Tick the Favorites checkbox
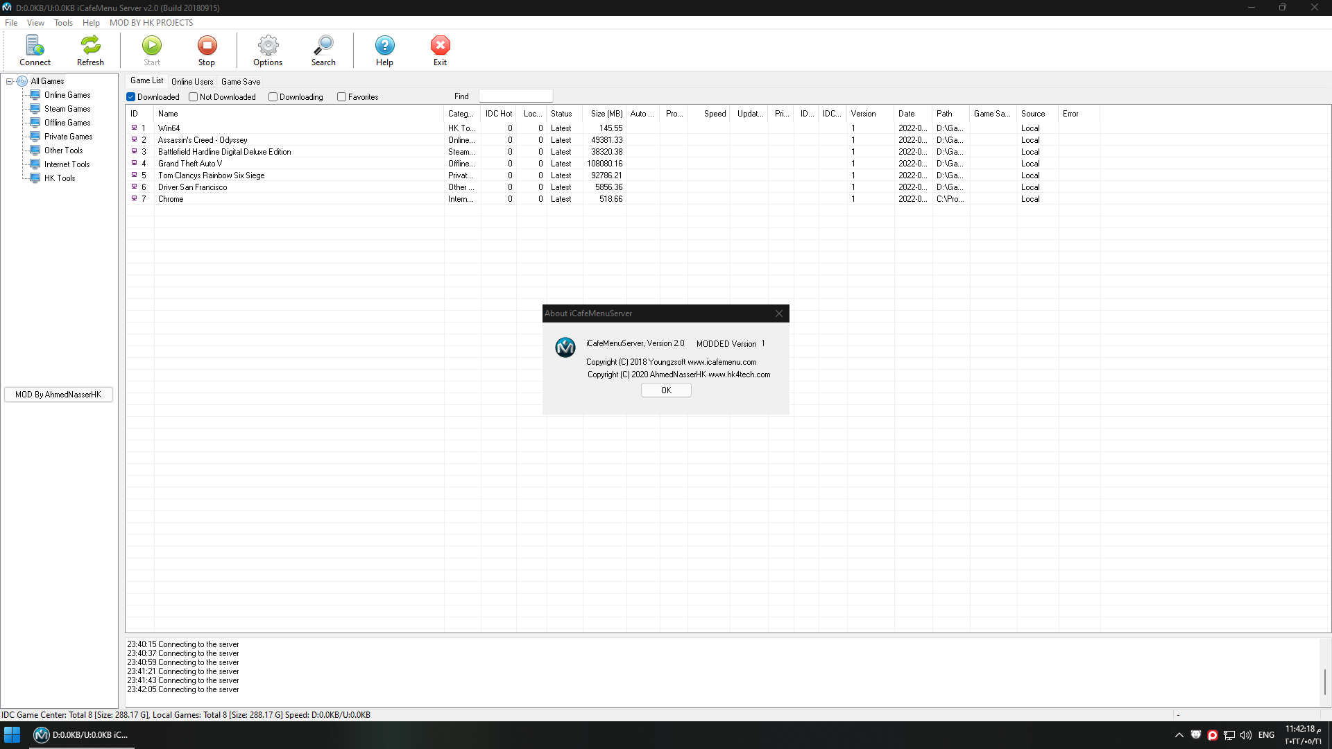1332x749 pixels. [x=341, y=97]
